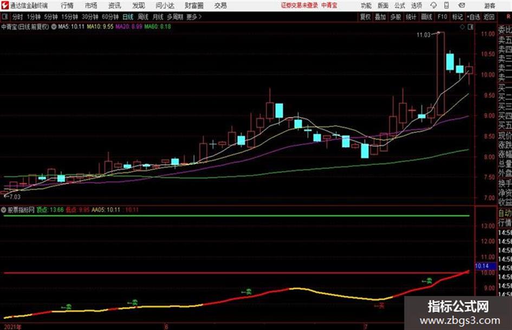Switch to 30分钟 period
Viewport: 512px width, 330px height.
point(90,17)
